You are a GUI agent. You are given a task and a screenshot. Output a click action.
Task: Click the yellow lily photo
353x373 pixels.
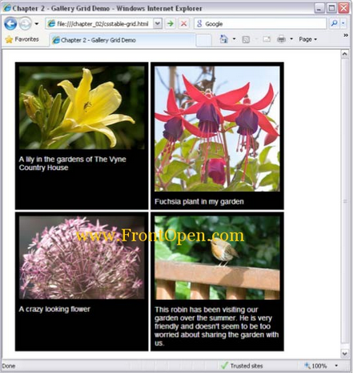(x=82, y=107)
